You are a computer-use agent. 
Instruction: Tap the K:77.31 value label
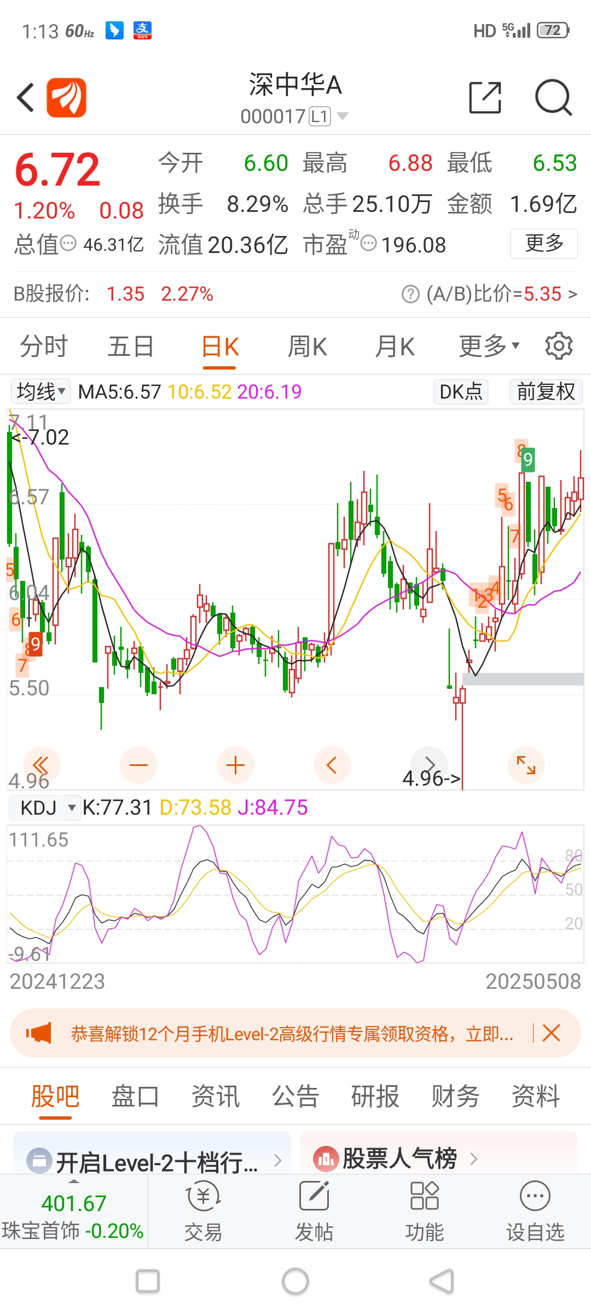(117, 808)
